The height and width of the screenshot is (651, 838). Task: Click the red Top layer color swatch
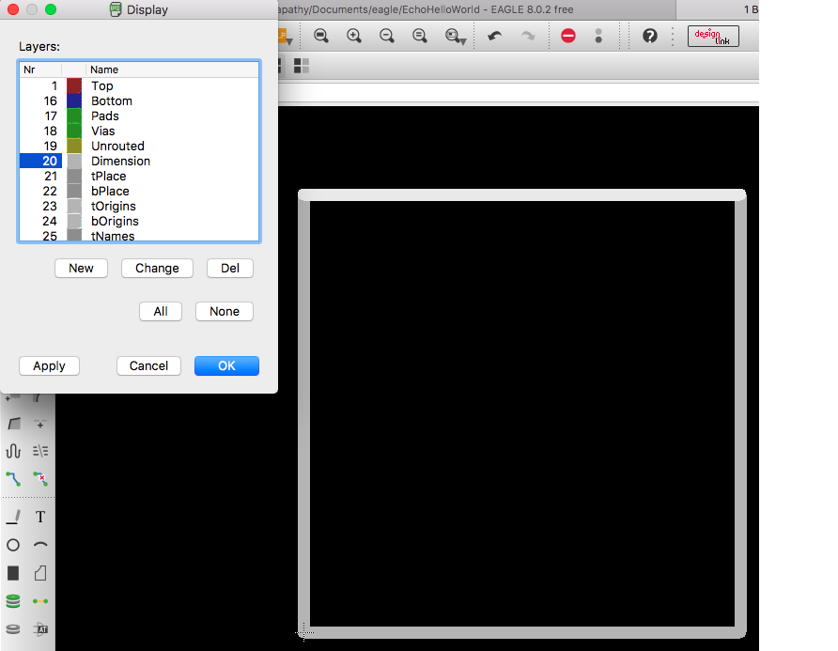point(74,86)
